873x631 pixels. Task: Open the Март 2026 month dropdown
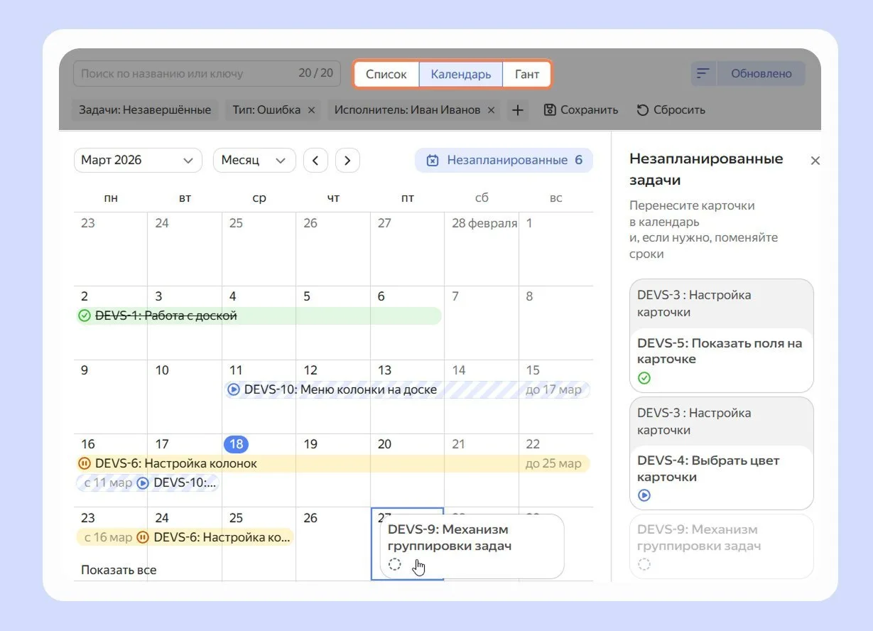click(137, 161)
